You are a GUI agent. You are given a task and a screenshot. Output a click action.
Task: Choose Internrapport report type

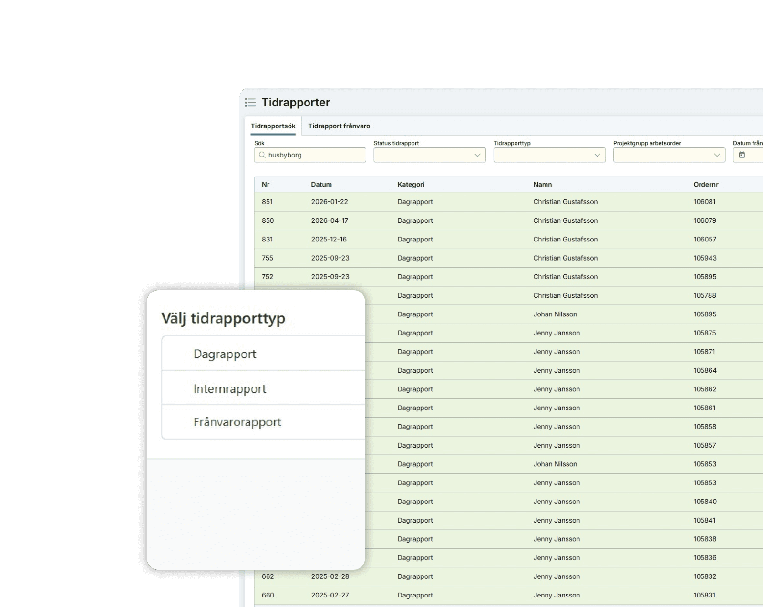point(263,388)
